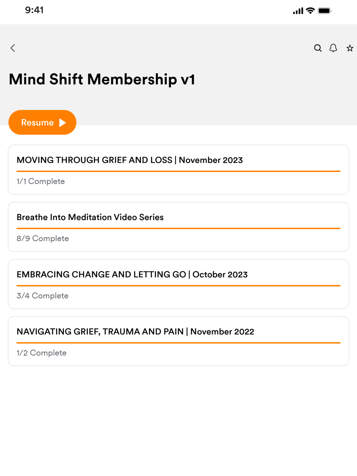Image resolution: width=357 pixels, height=476 pixels.
Task: Favorite this membership with star icon
Action: pos(350,48)
